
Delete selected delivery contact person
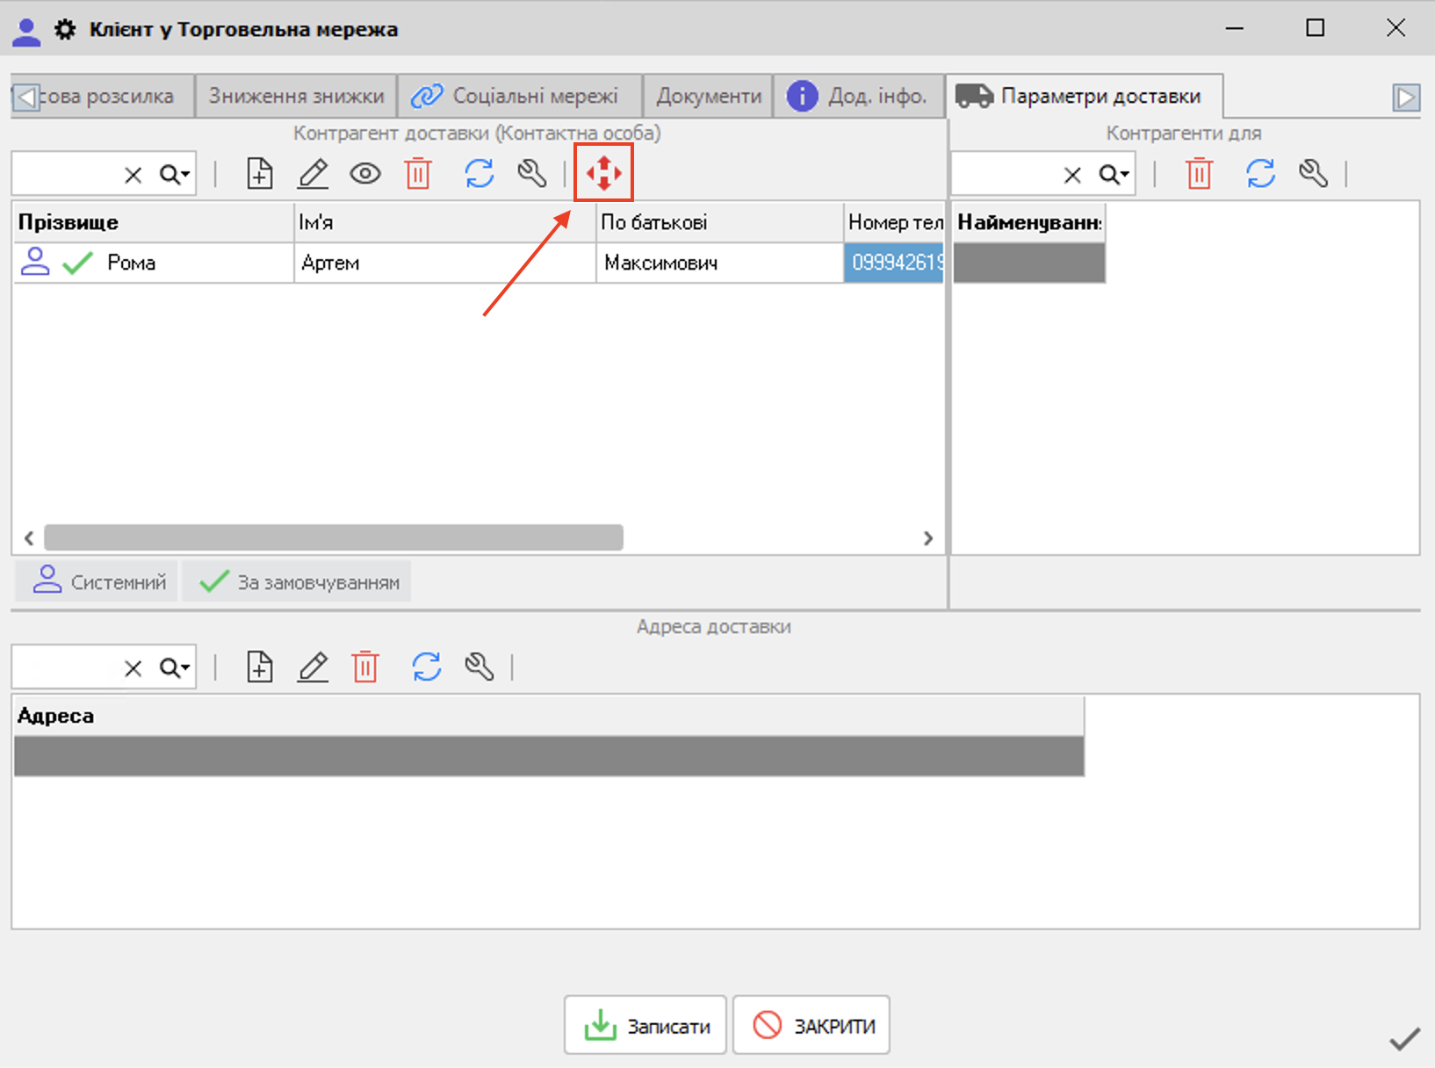point(418,174)
